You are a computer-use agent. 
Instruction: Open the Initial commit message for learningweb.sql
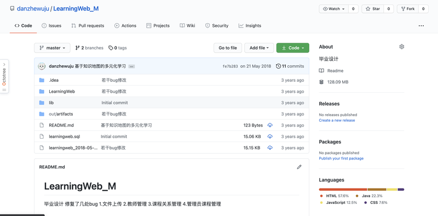click(x=114, y=137)
